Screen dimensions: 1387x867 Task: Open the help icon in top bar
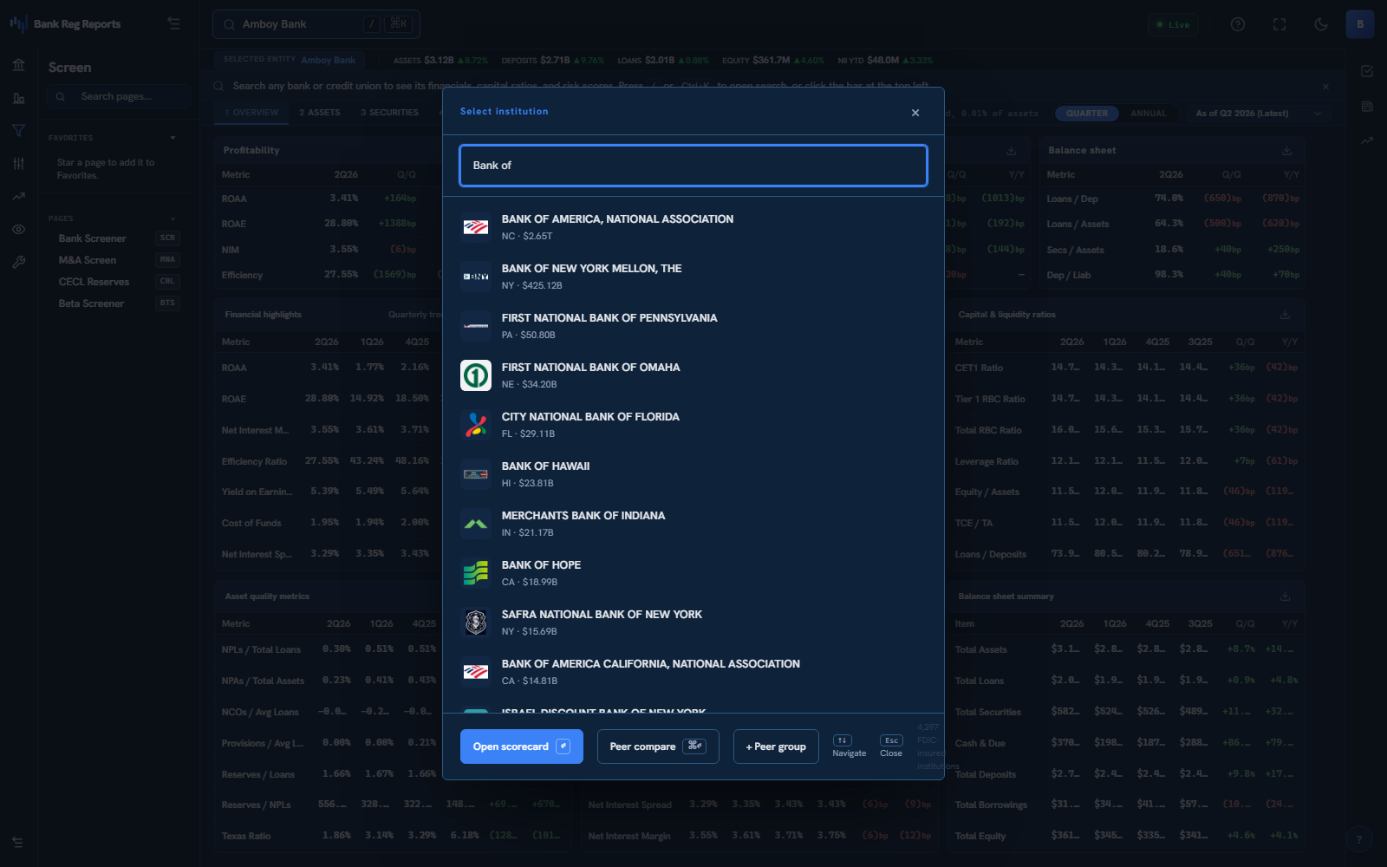tap(1238, 24)
